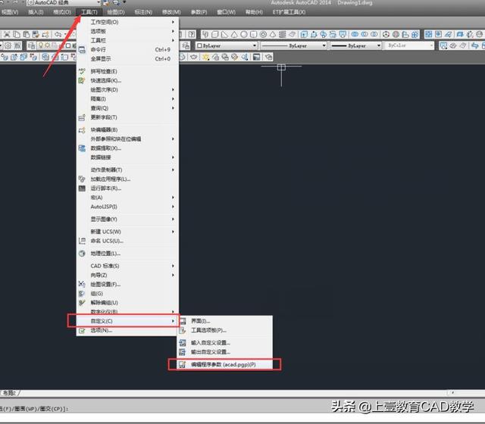This screenshot has width=485, height=424.
Task: Choose 界面(I)... in the submenu
Action: click(225, 321)
